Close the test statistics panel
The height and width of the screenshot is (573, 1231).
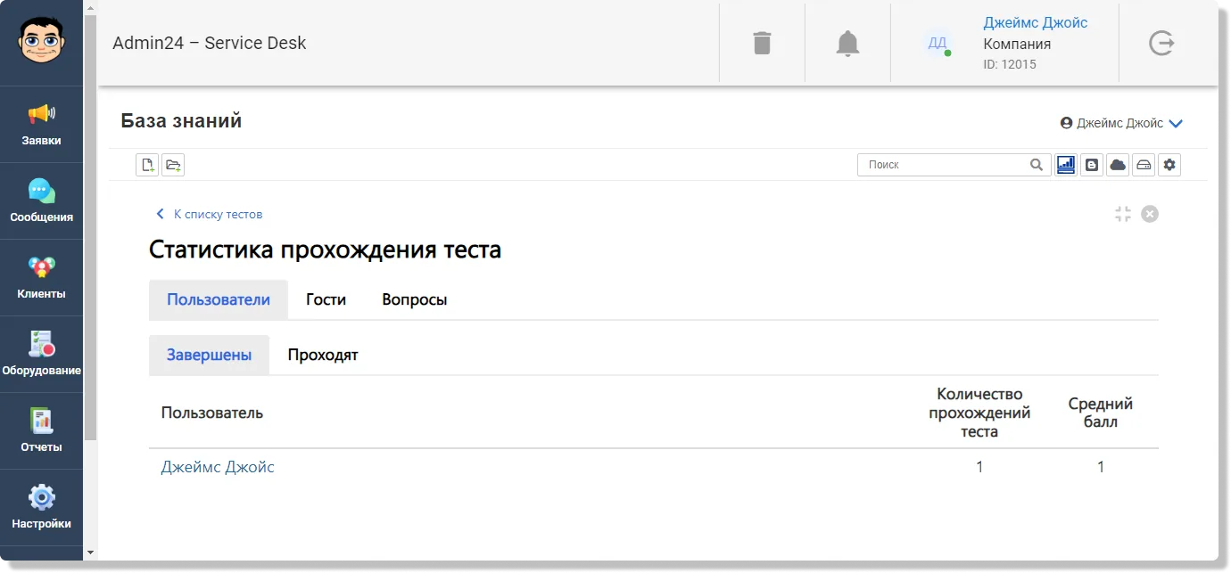point(1150,214)
